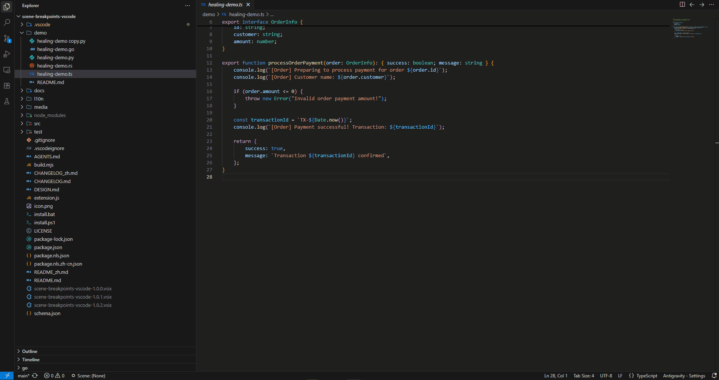Open Antigravity - Settings in status bar
Image resolution: width=719 pixels, height=380 pixels.
click(x=684, y=375)
